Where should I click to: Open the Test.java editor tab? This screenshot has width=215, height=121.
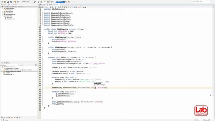click(42, 5)
